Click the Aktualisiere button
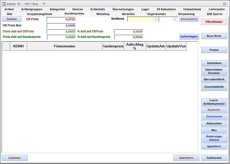The width and height of the screenshot is (230, 164). (x=189, y=19)
